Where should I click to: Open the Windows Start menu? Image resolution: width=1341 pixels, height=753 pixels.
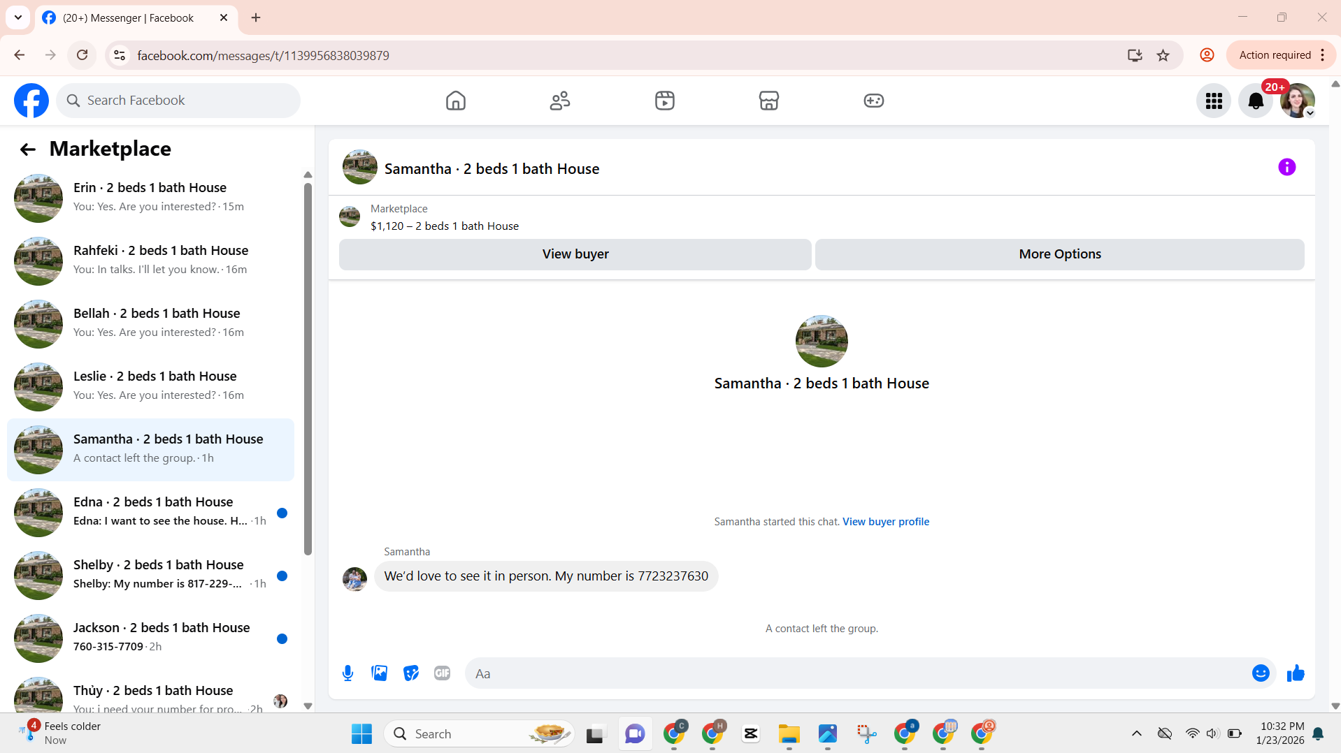click(x=361, y=734)
